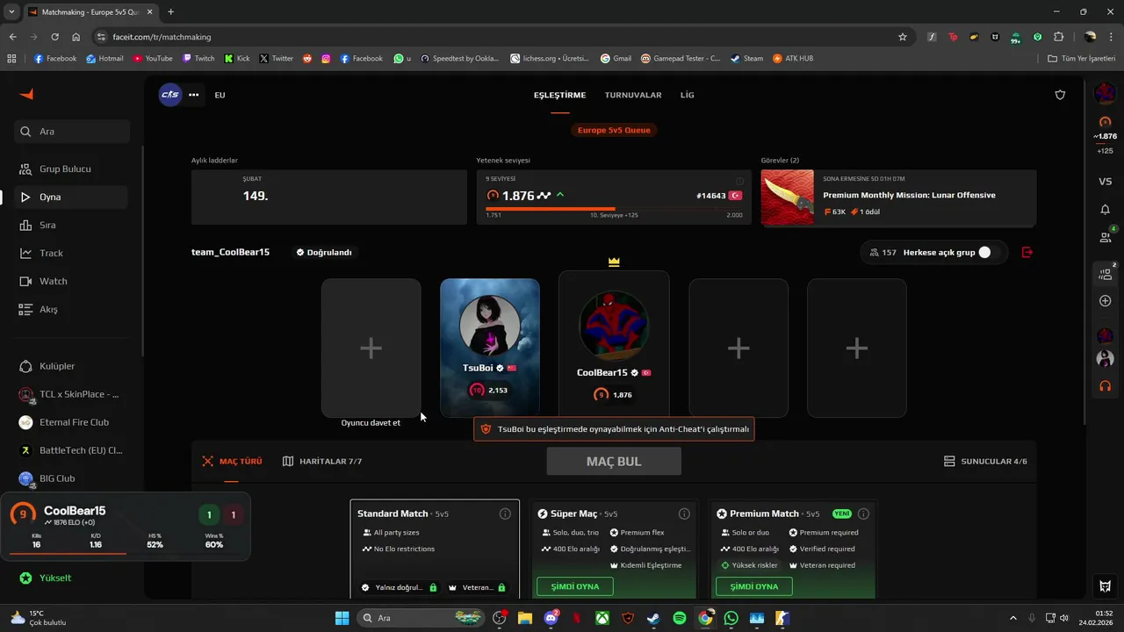1124x632 pixels.
Task: Click the sidebar Ara search field
Action: pyautogui.click(x=72, y=131)
